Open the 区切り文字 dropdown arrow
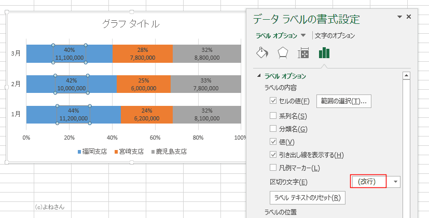 (395, 182)
